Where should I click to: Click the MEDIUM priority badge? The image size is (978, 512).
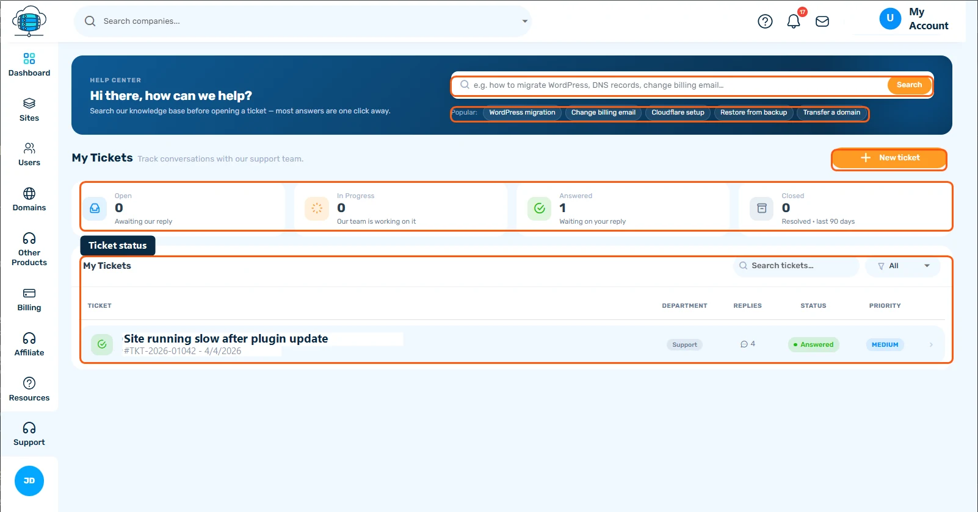(885, 345)
